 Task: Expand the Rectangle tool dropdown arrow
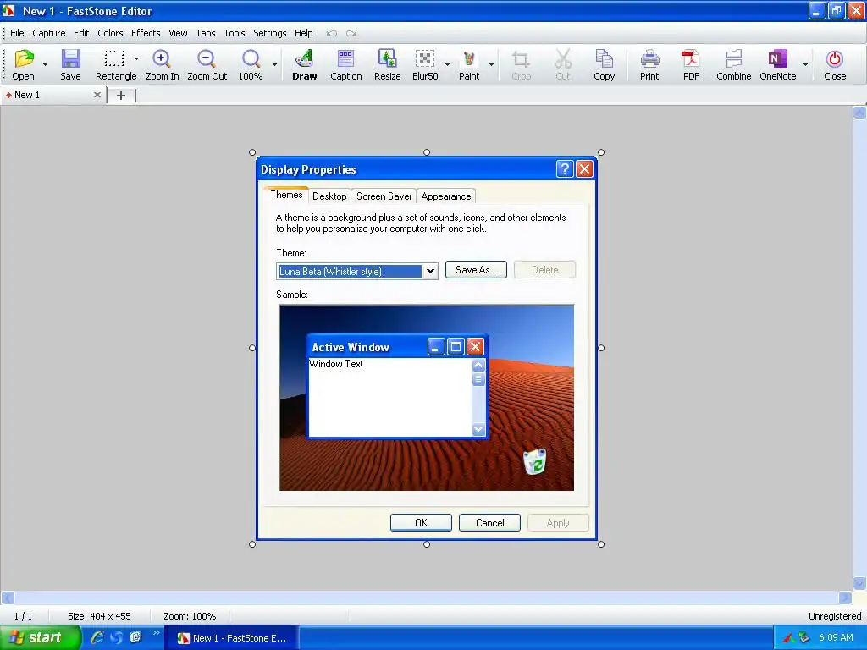136,58
